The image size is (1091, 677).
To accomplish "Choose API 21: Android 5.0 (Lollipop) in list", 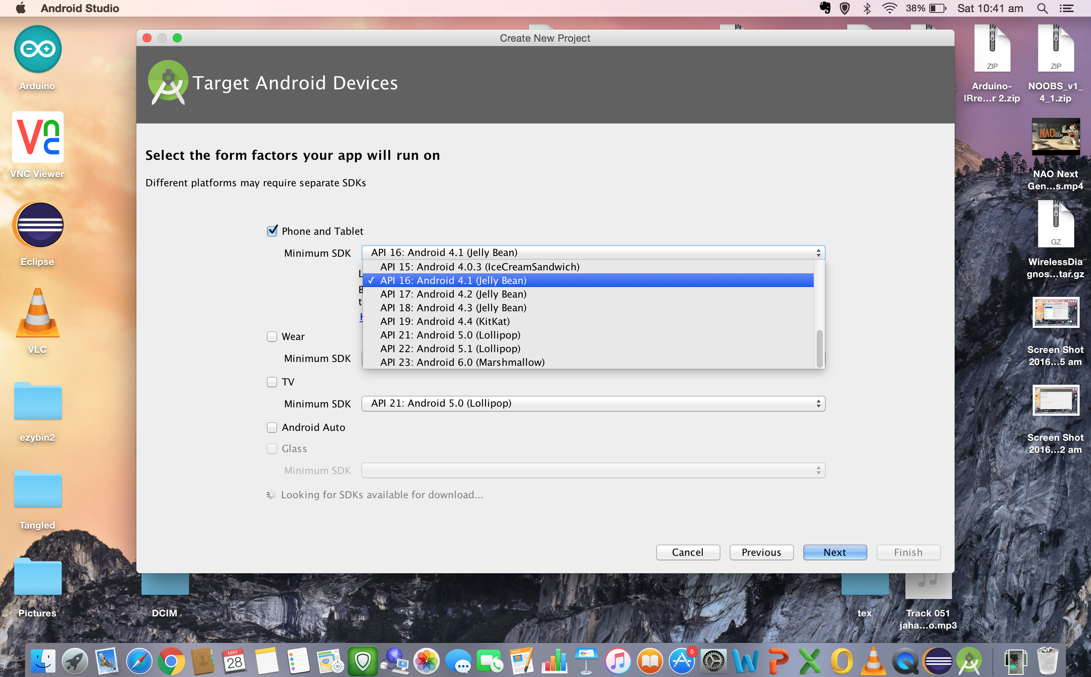I will (x=588, y=335).
